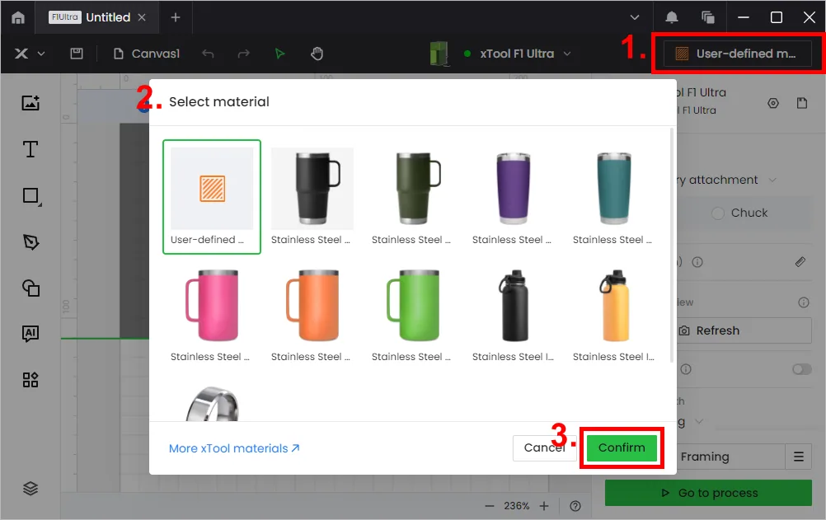
Task: Open the layers panel icon
Action: [31, 489]
